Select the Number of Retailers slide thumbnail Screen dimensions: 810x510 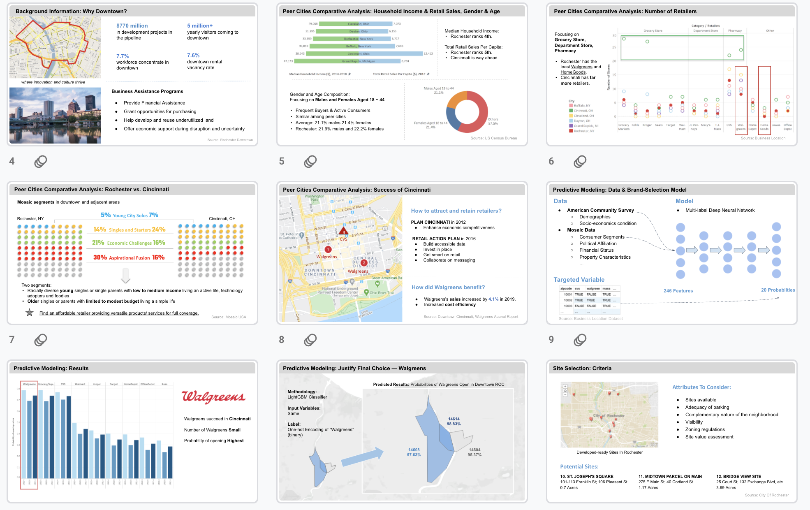(672, 74)
